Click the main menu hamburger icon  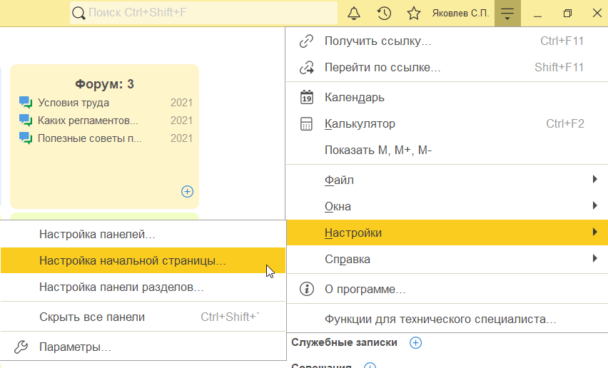[507, 13]
